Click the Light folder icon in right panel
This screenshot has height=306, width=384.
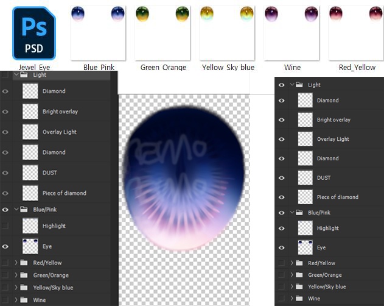pos(299,85)
